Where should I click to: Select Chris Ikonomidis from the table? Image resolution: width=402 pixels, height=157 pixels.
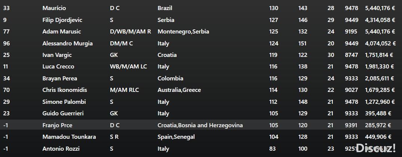click(65, 90)
